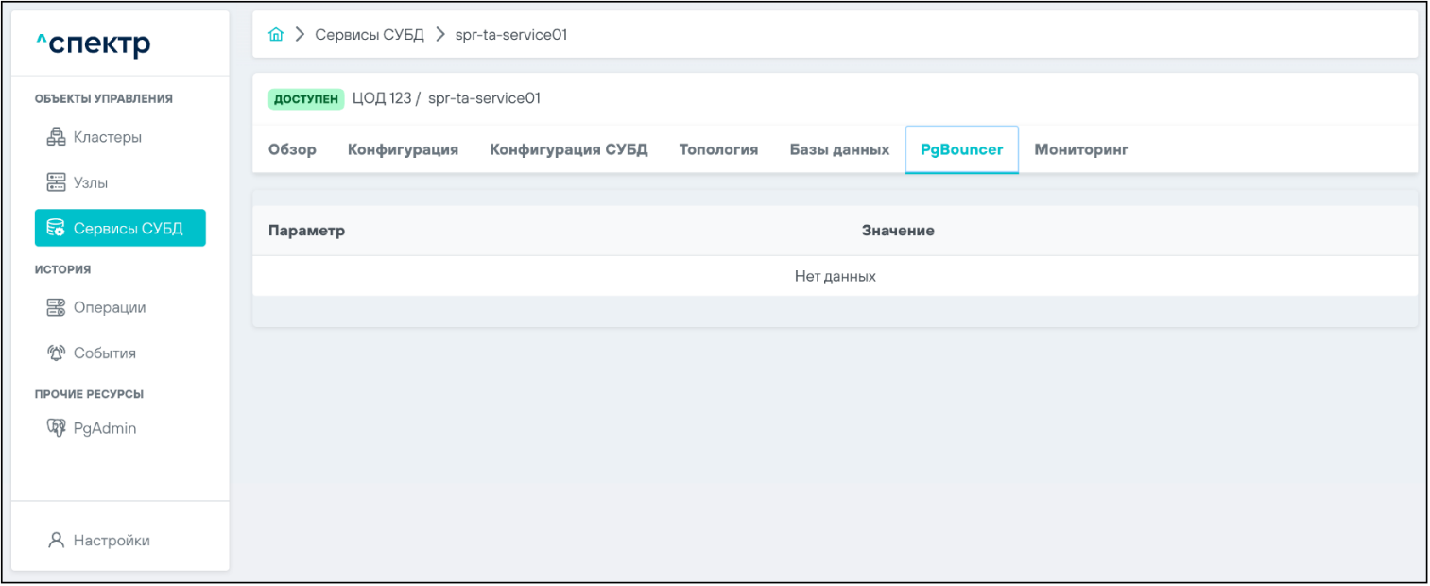1430x586 pixels.
Task: Click the Параметр column header
Action: tap(306, 231)
